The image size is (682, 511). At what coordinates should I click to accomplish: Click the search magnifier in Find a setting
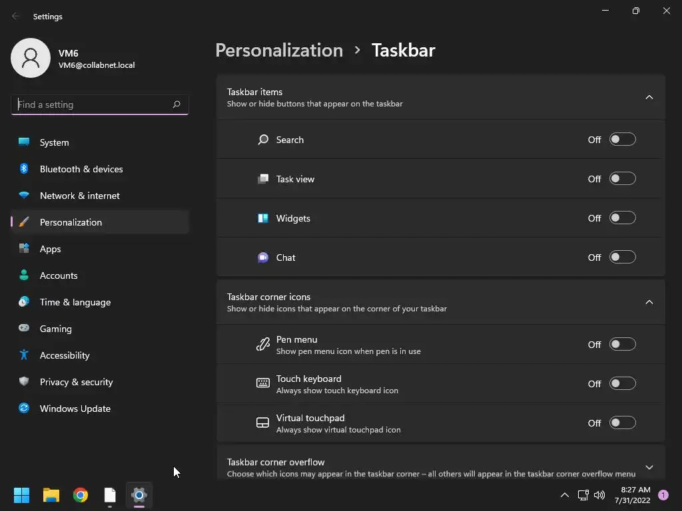176,104
